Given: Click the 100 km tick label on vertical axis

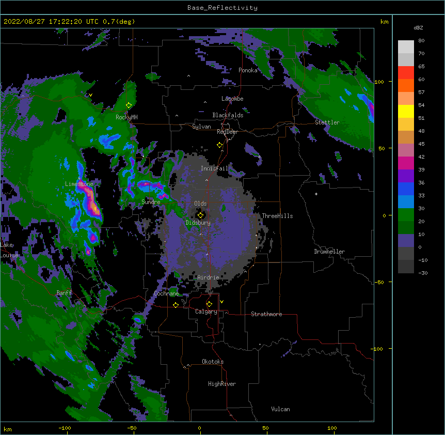Looking at the screenshot, I should point(379,82).
